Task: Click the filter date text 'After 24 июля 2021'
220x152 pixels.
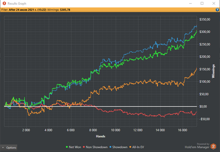Action: coord(22,10)
